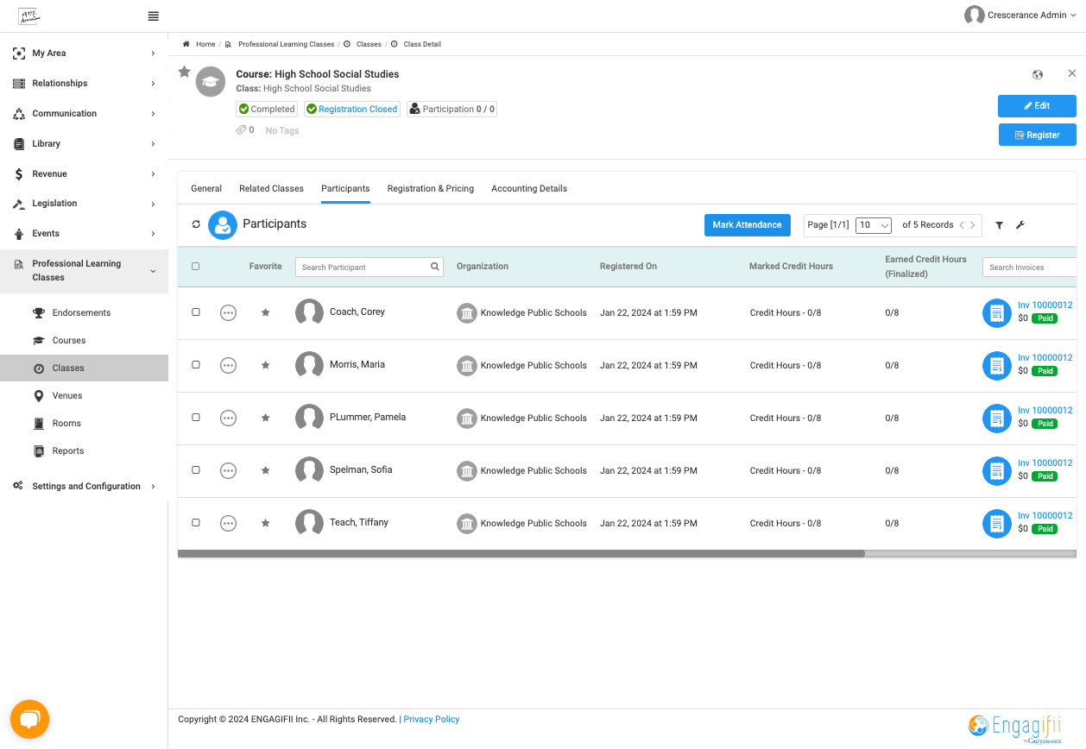Open the filter funnel icon
The width and height of the screenshot is (1086, 749).
[x=999, y=225]
